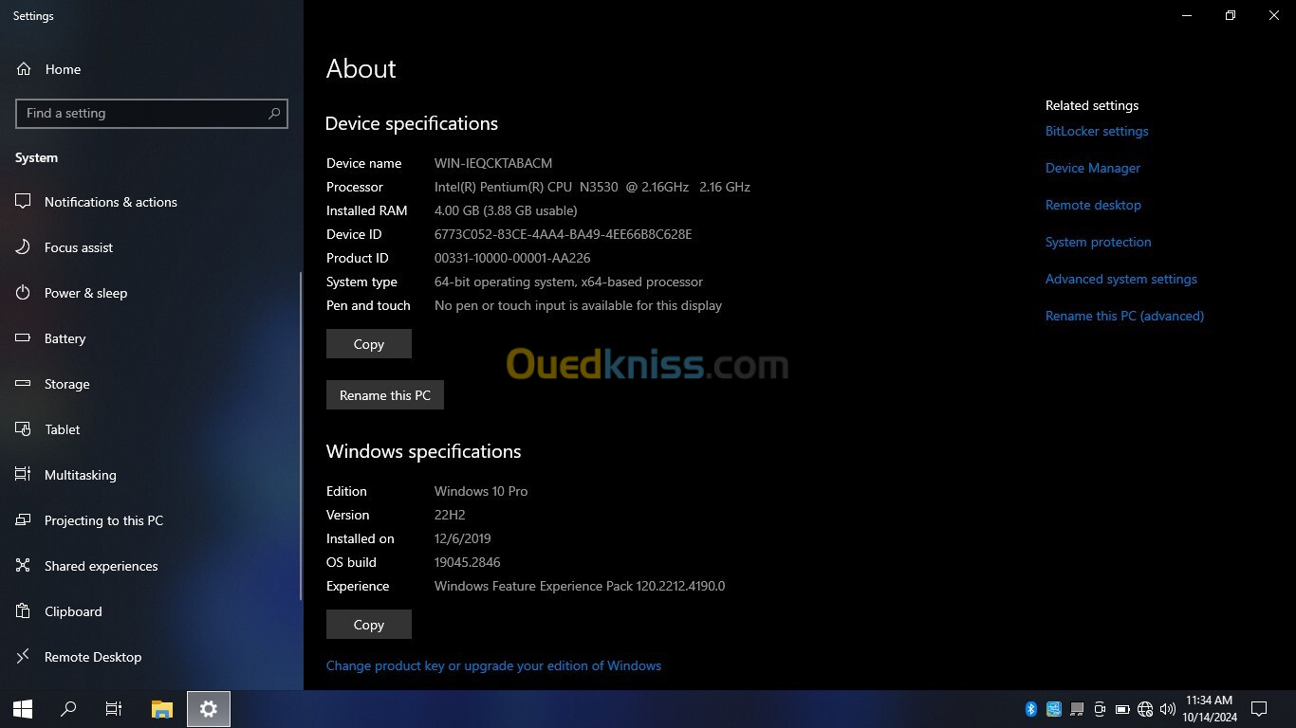Copy the Windows specifications
Image resolution: width=1296 pixels, height=728 pixels.
pyautogui.click(x=369, y=625)
